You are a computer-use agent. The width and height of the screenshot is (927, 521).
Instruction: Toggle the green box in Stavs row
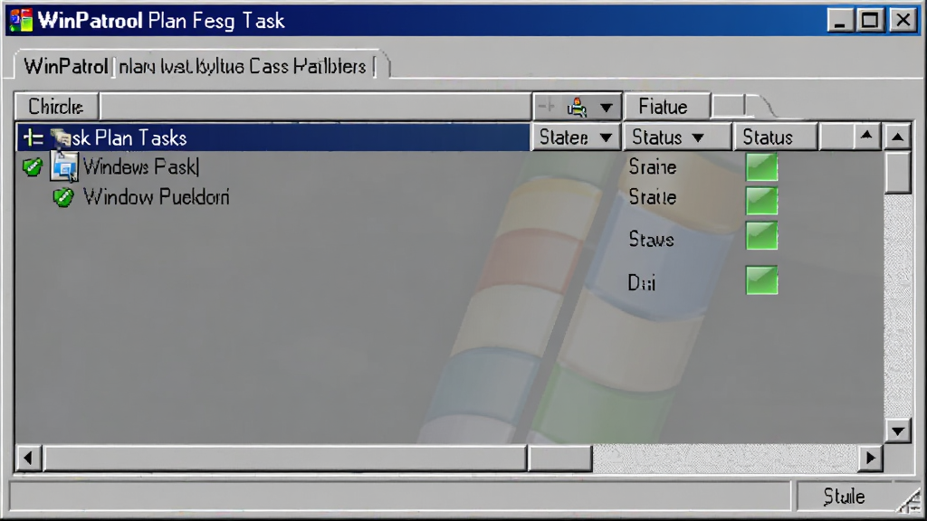(761, 236)
